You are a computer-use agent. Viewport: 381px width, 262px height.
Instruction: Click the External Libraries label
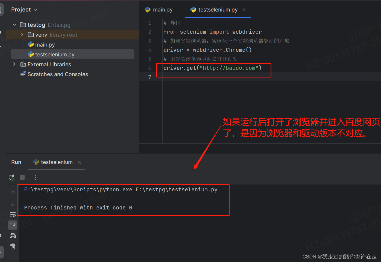[49, 64]
